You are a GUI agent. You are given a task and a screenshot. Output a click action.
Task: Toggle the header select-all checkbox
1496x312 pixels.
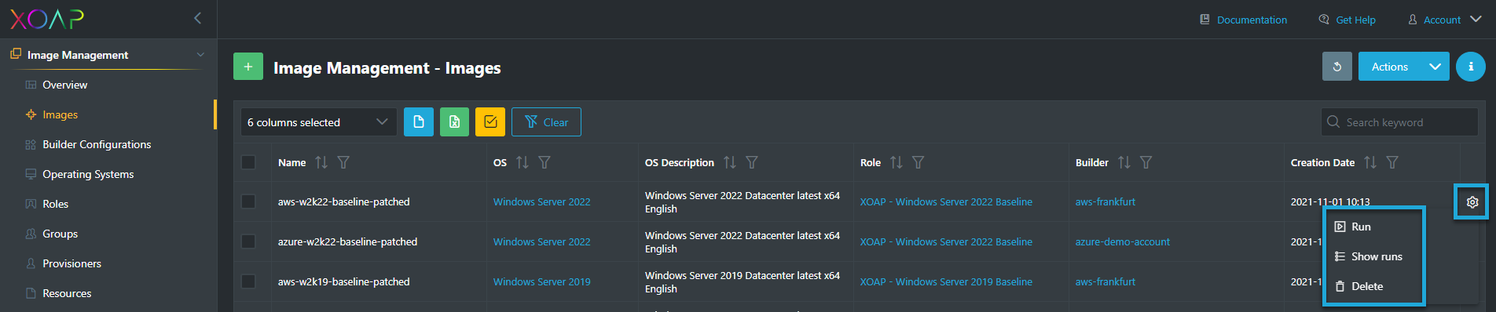(248, 162)
